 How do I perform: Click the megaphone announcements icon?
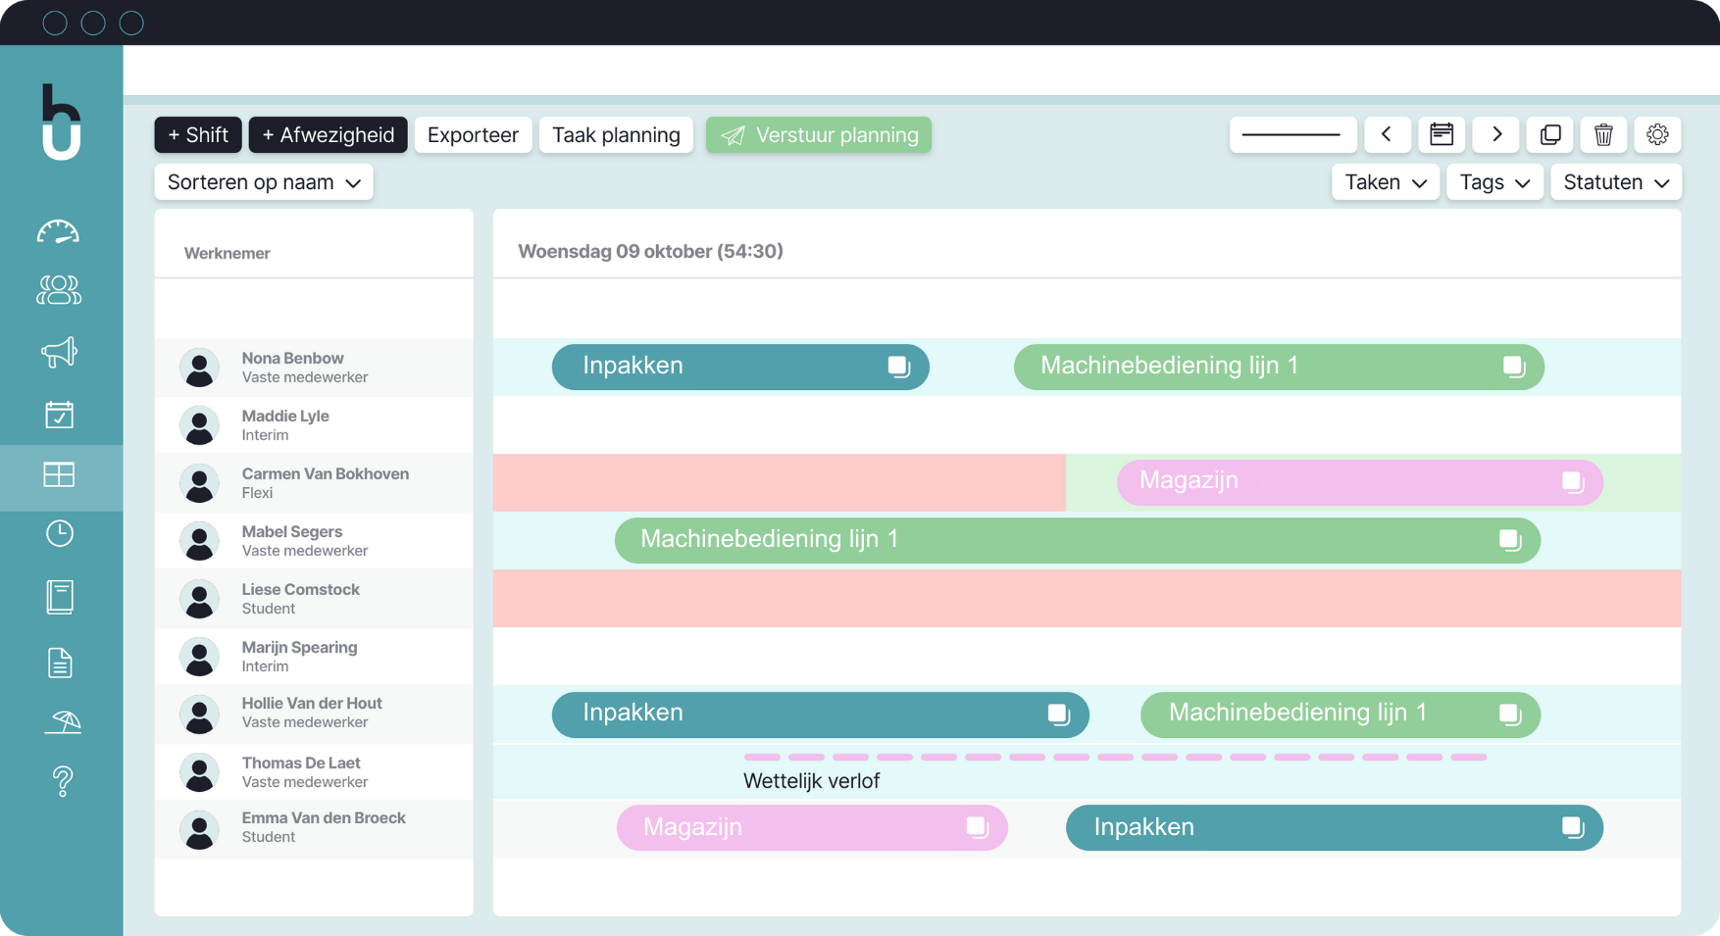[x=59, y=352]
